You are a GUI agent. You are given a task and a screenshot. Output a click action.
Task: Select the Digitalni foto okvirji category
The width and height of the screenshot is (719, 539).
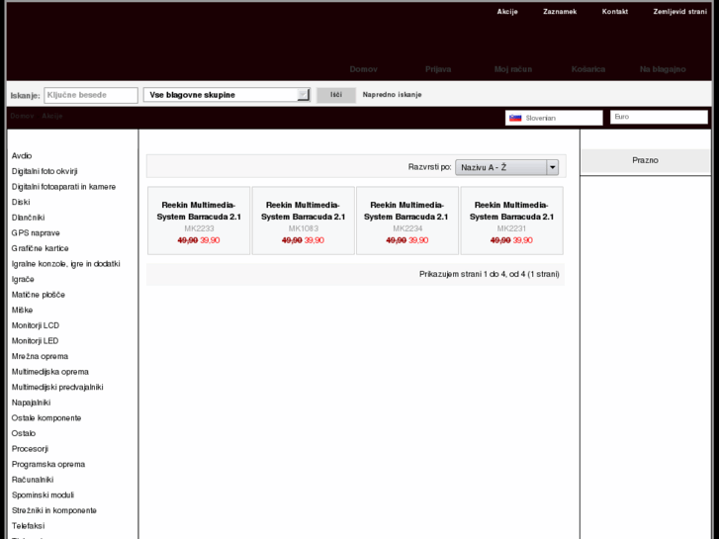point(45,171)
